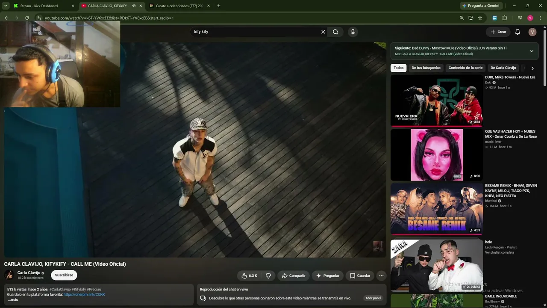
Task: Select the Contenido de la serie chip
Action: (x=465, y=68)
